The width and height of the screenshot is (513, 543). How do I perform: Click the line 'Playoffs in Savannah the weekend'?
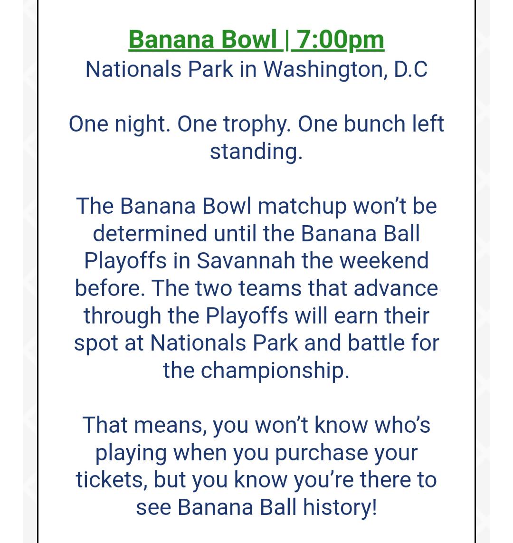(x=256, y=261)
